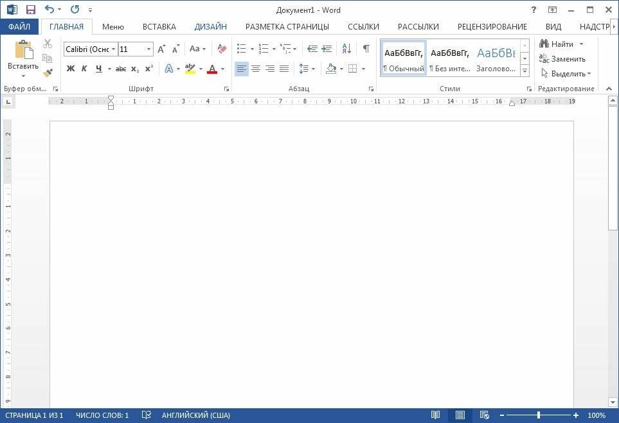Increase paragraph indent

pos(327,49)
